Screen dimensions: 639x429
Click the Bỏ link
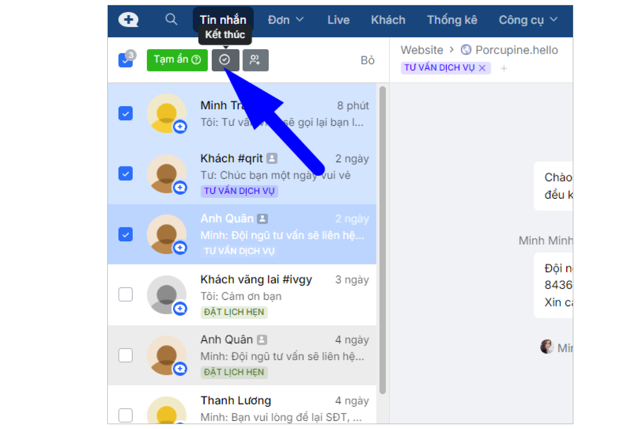(367, 60)
